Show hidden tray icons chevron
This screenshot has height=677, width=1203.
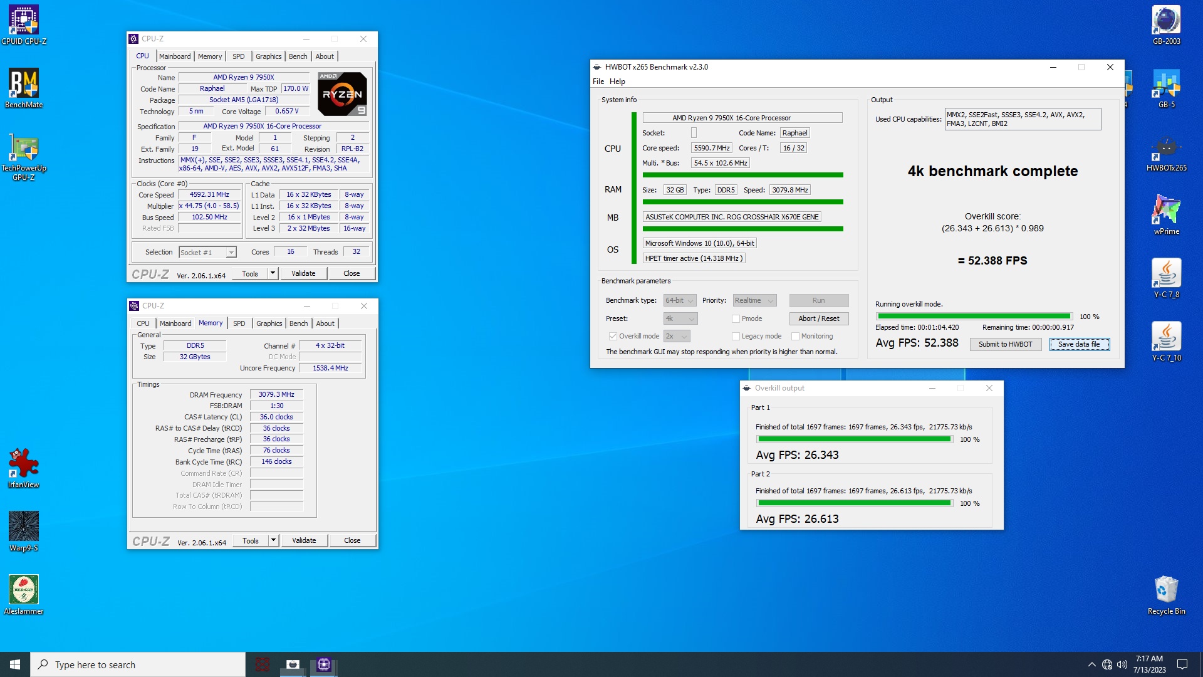click(1091, 664)
